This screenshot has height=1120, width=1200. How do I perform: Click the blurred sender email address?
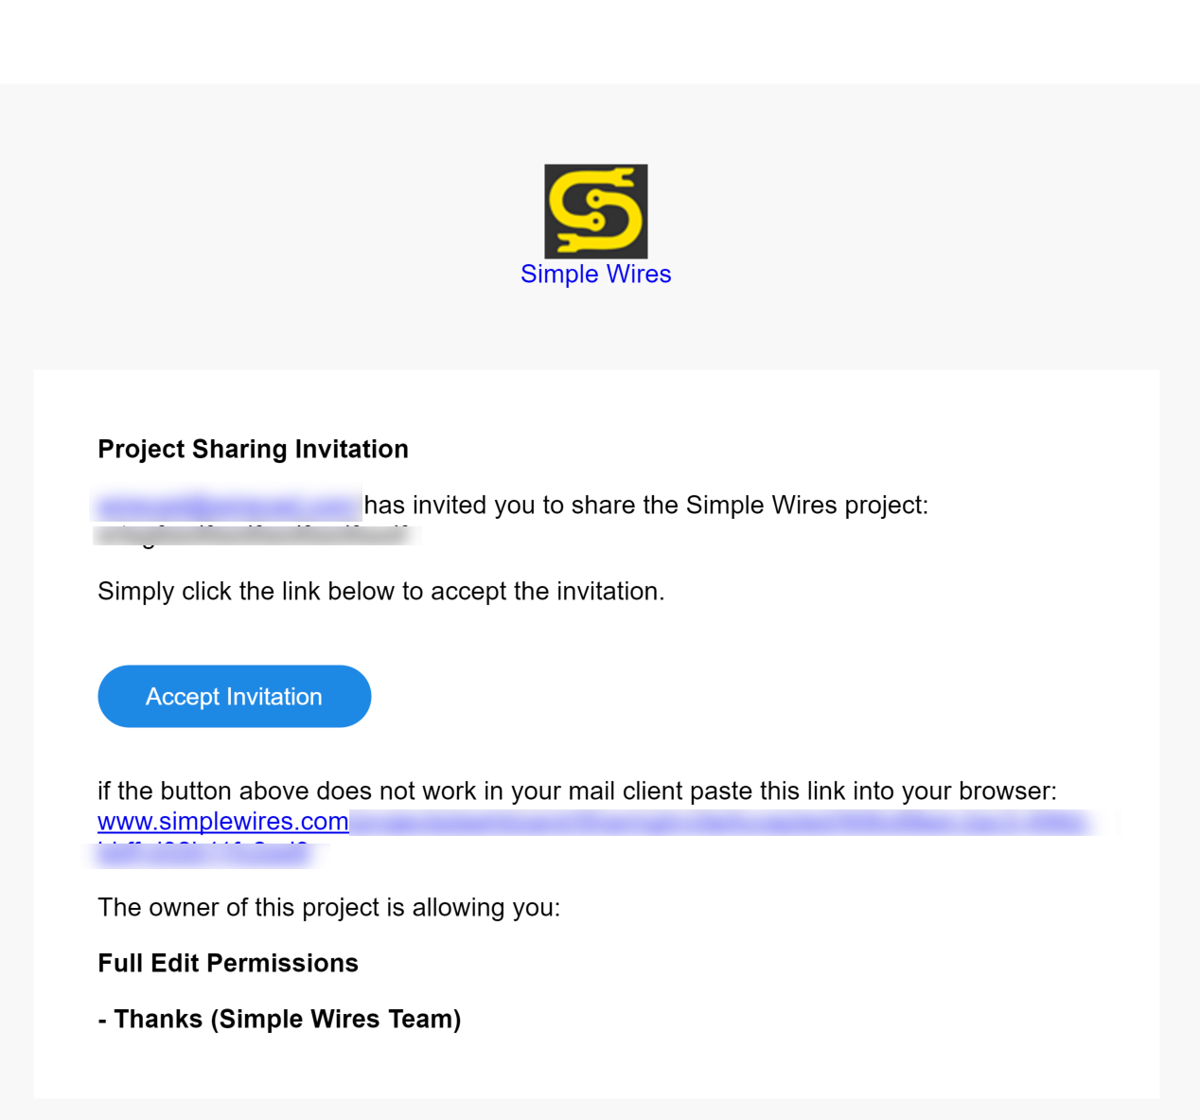tap(227, 505)
